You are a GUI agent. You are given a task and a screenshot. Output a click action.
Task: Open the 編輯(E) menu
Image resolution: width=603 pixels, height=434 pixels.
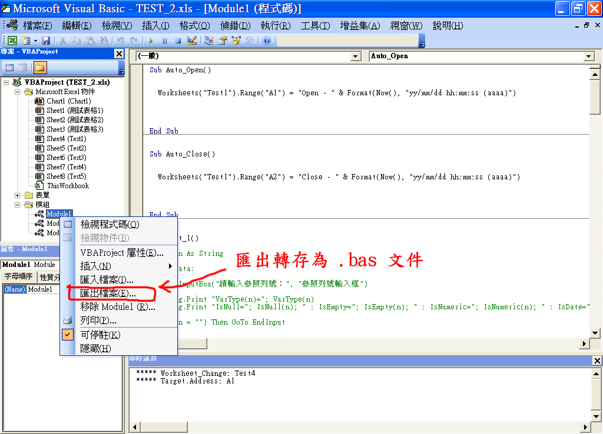(77, 26)
